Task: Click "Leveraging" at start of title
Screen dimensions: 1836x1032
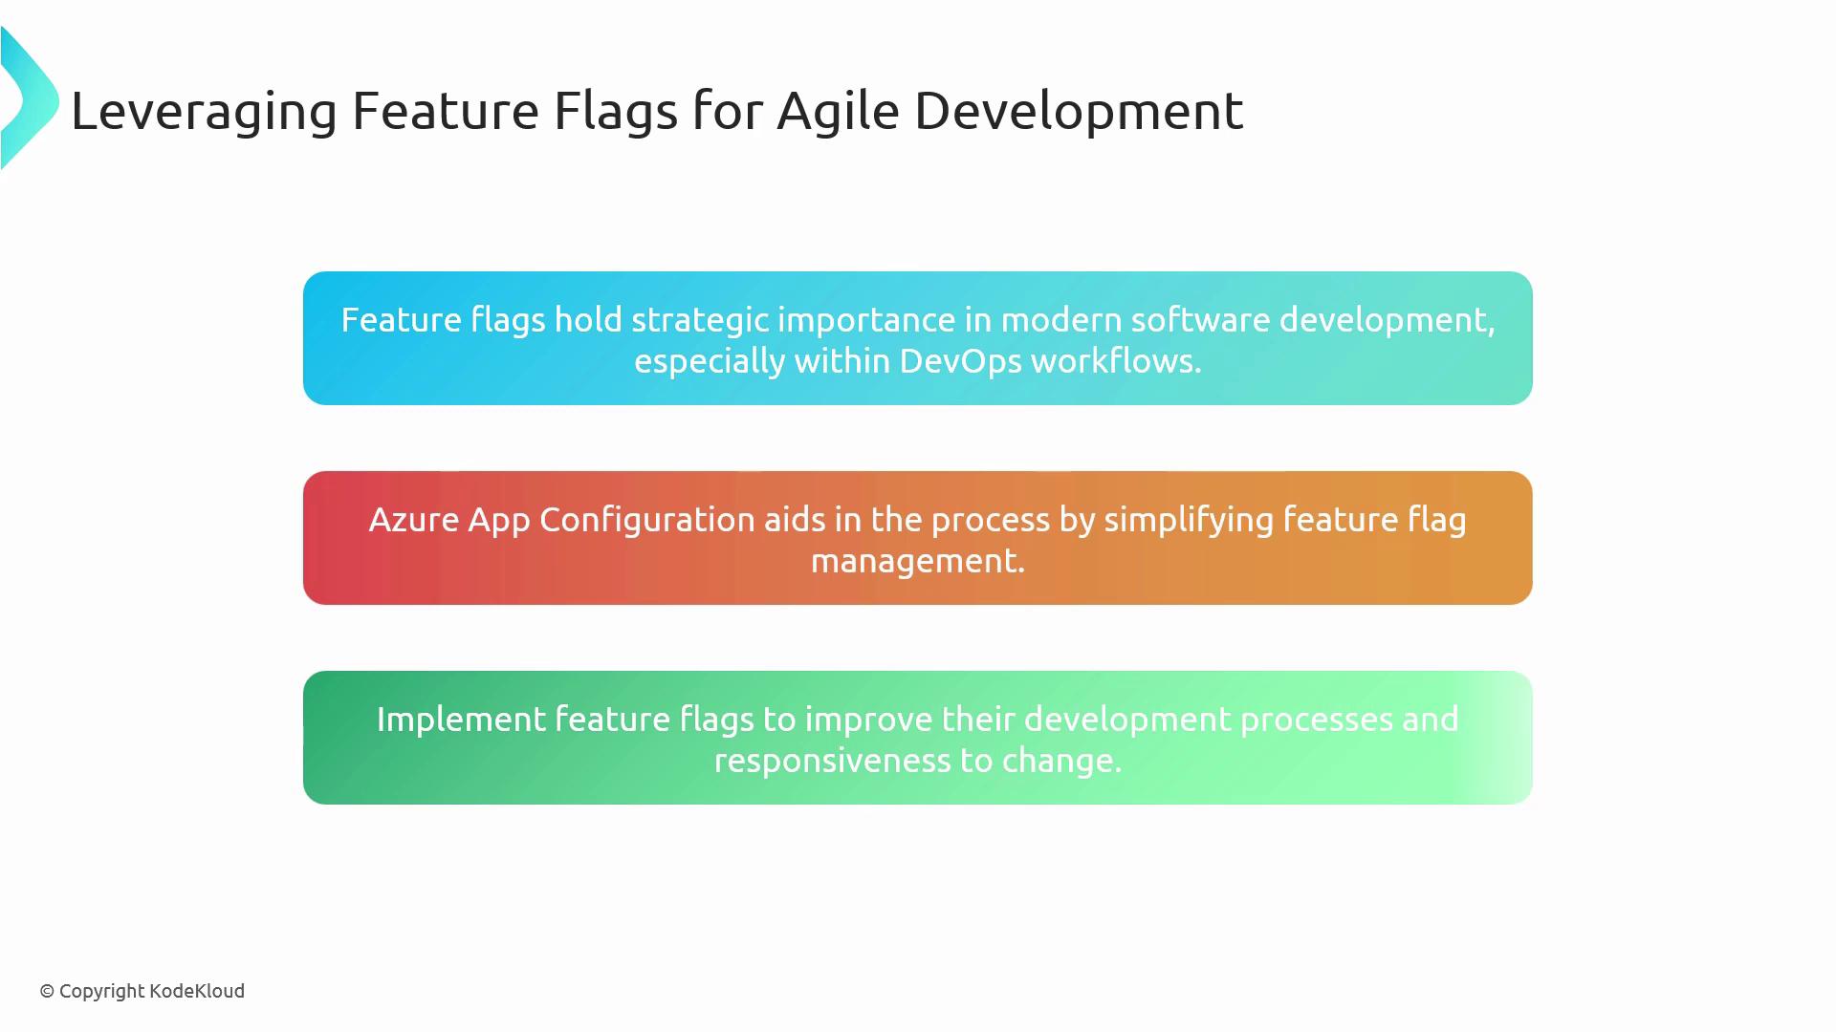Action: [x=204, y=110]
